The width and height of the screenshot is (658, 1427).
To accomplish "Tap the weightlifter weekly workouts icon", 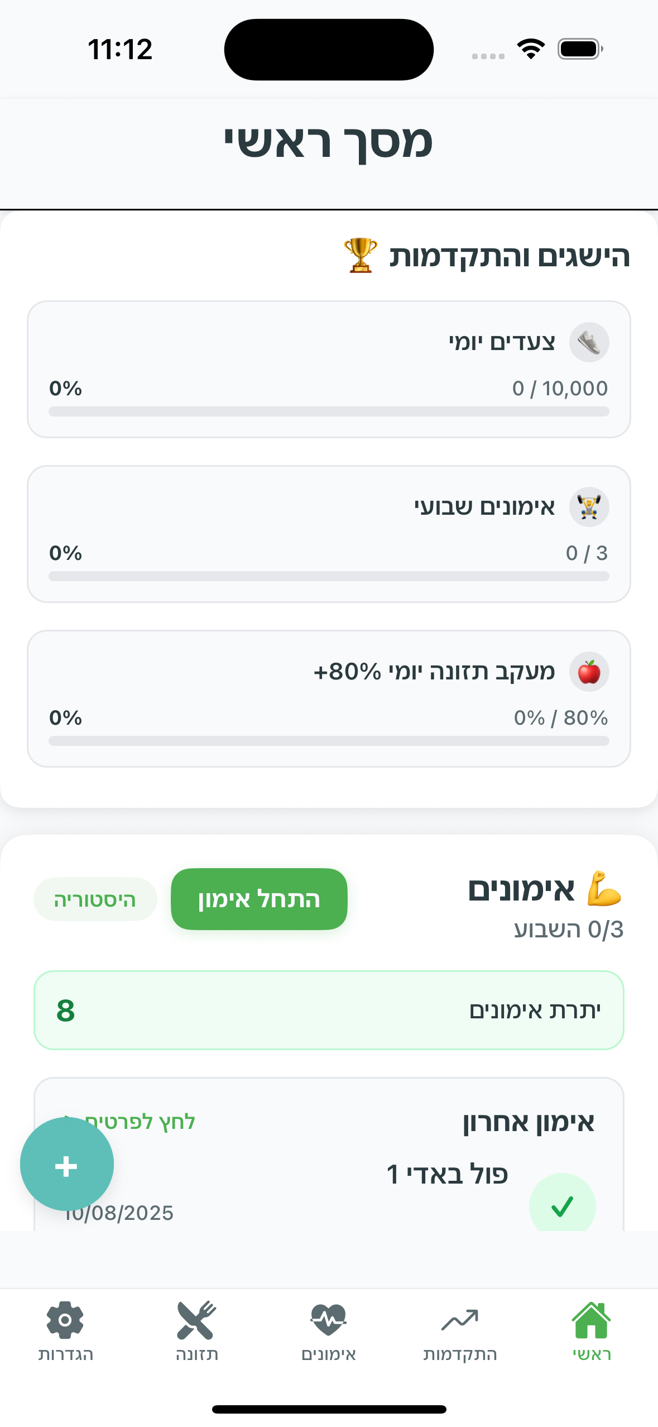I will [x=589, y=506].
